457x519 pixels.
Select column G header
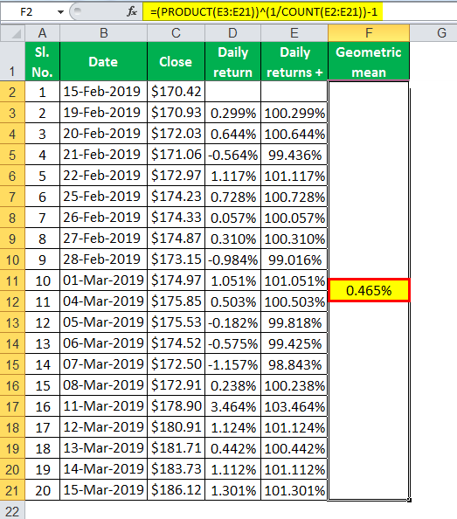coord(441,33)
